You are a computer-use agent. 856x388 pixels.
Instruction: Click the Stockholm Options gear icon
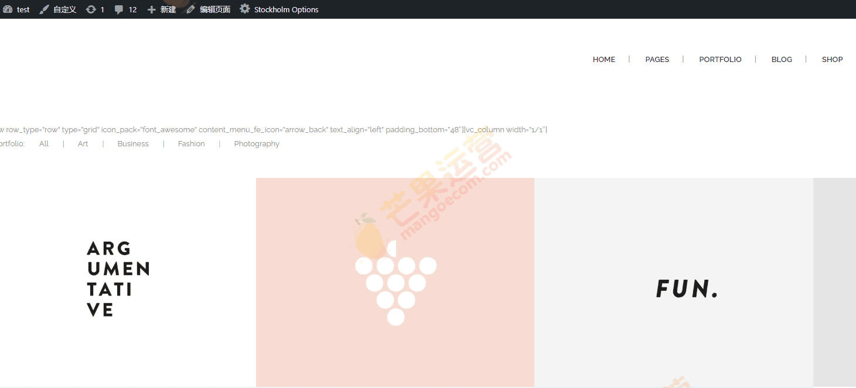(x=245, y=9)
